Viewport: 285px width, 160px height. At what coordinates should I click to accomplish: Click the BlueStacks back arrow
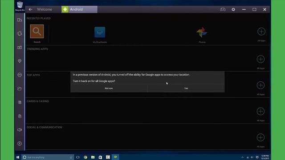pyautogui.click(x=30, y=9)
